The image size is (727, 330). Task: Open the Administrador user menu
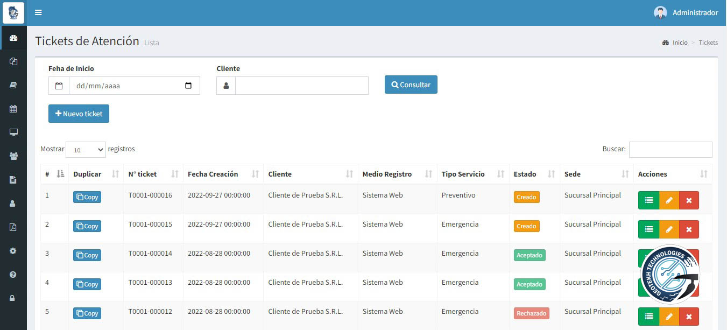click(686, 12)
